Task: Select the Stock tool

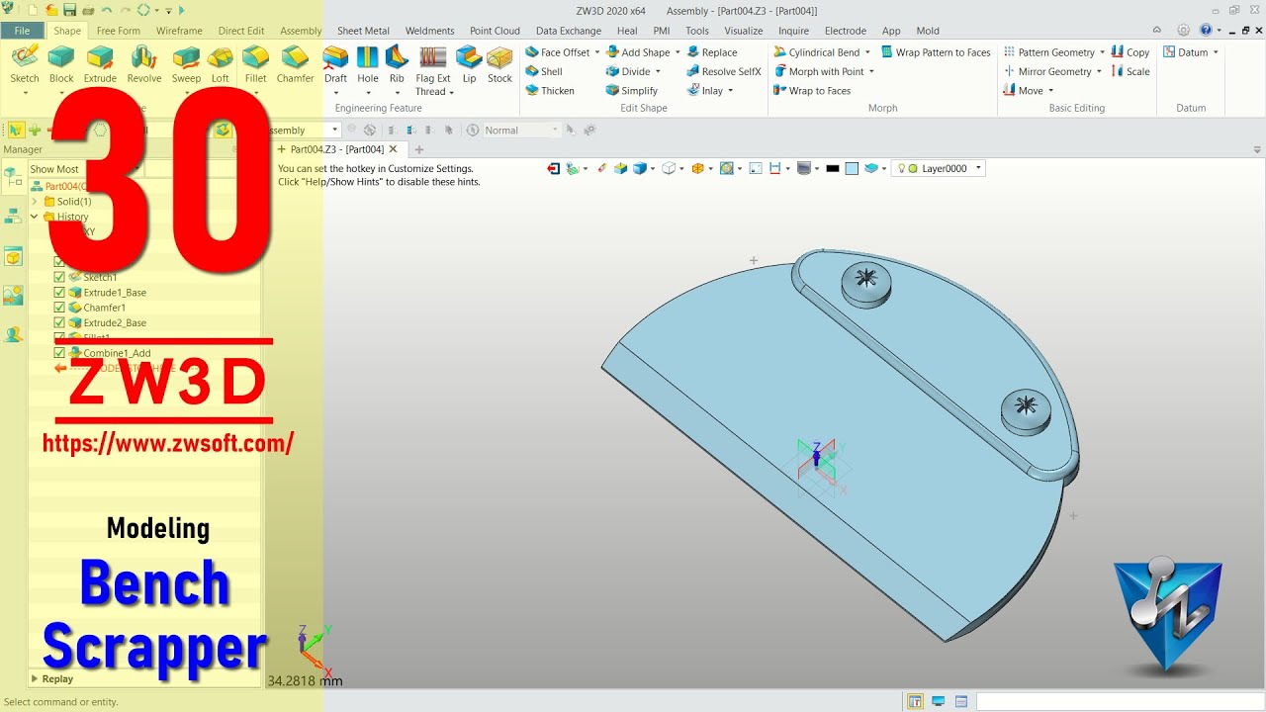Action: pyautogui.click(x=499, y=64)
